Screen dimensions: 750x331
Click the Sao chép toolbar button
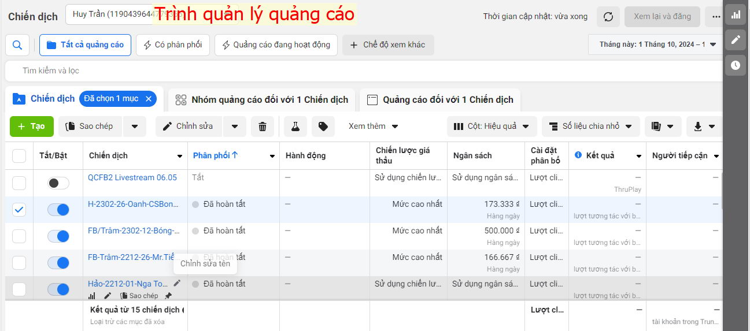[x=91, y=127]
